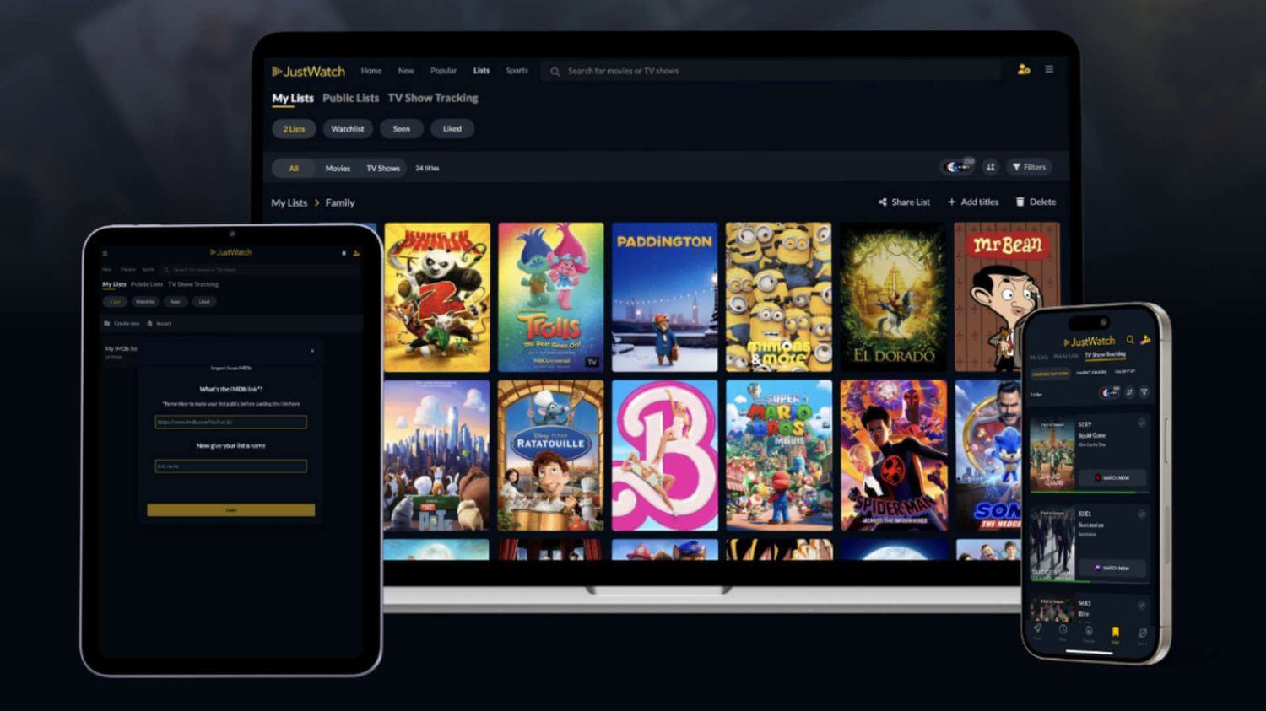The width and height of the screenshot is (1266, 711).
Task: Open the hamburger menu on the laptop screen
Action: [1049, 69]
